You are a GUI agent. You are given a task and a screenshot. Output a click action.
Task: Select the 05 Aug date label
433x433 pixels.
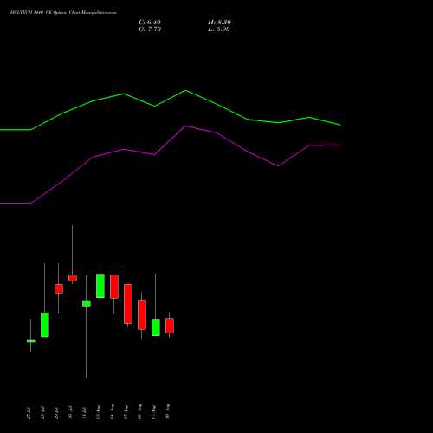(126, 412)
